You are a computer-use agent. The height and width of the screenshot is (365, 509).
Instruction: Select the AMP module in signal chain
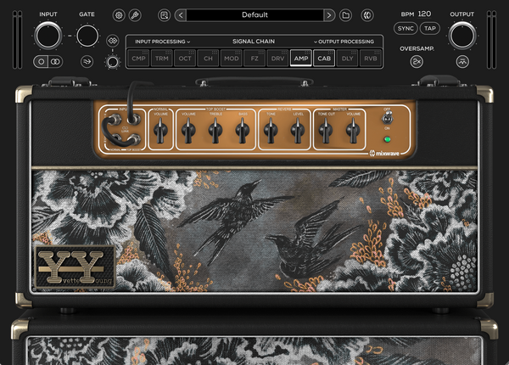(x=301, y=59)
